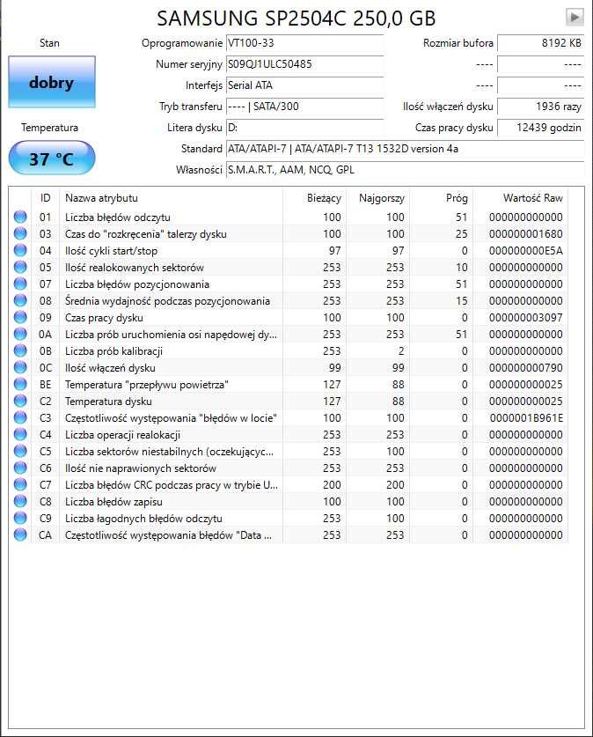Select the status circle for attribute 04
Screen dimensions: 593x737
point(20,250)
